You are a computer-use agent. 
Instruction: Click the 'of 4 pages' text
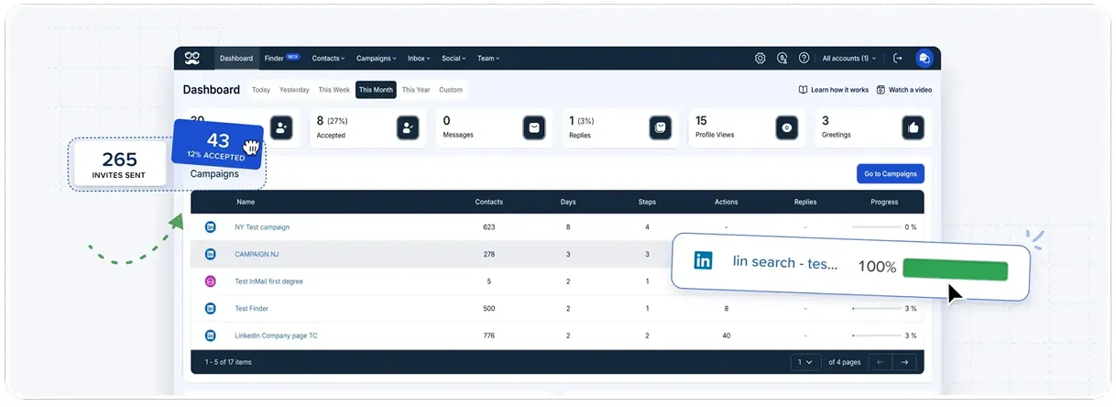[x=845, y=362]
